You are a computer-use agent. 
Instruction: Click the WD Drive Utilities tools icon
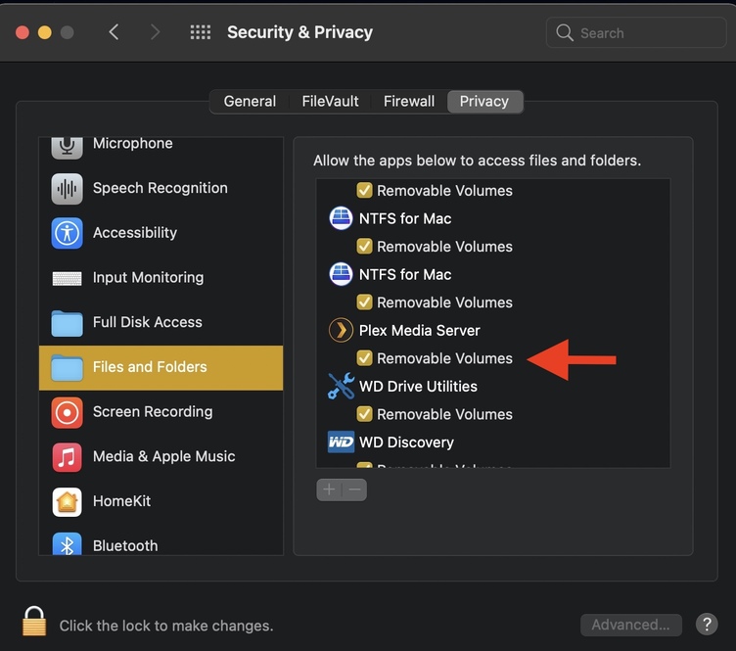pos(341,386)
